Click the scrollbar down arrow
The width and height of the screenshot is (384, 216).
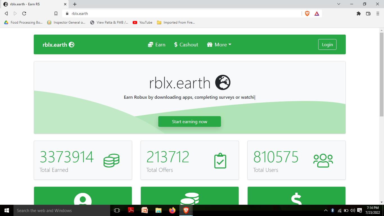click(x=381, y=202)
